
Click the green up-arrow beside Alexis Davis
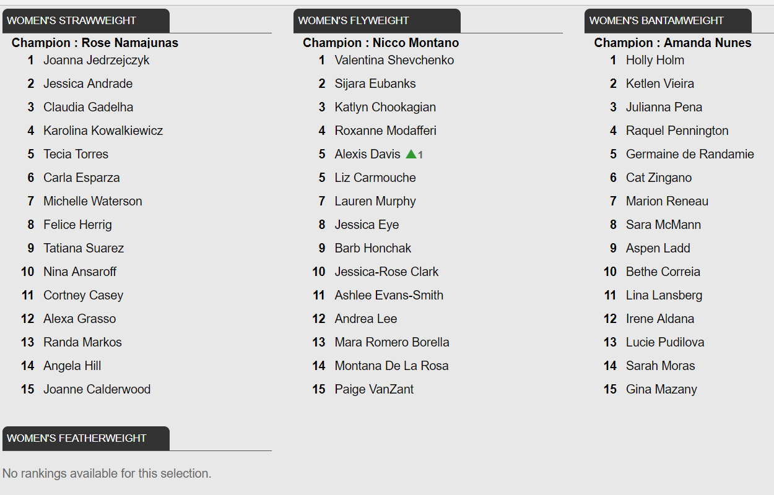pyautogui.click(x=411, y=154)
